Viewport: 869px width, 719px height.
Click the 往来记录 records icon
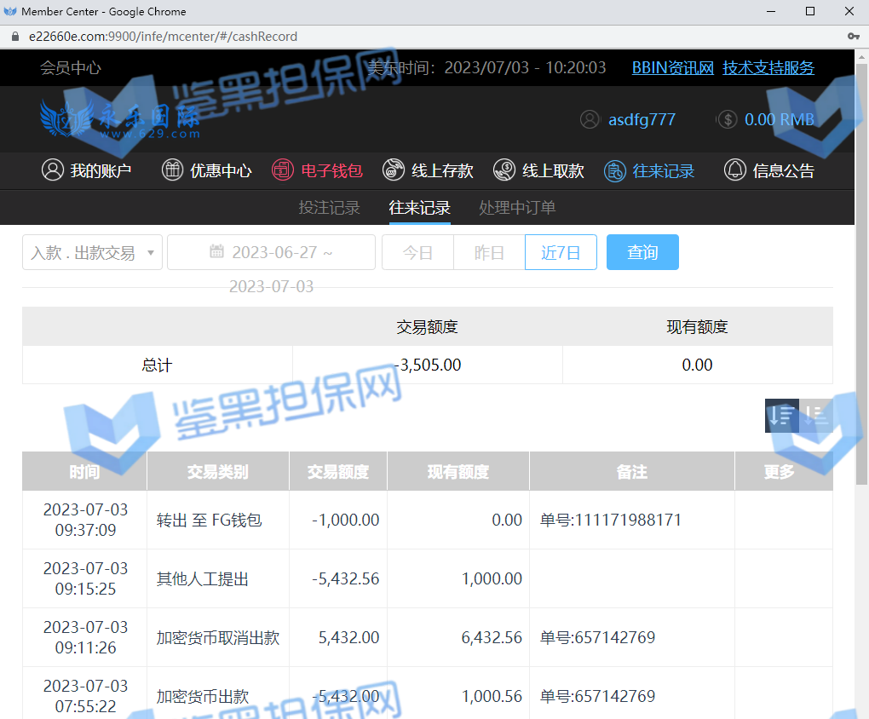615,170
